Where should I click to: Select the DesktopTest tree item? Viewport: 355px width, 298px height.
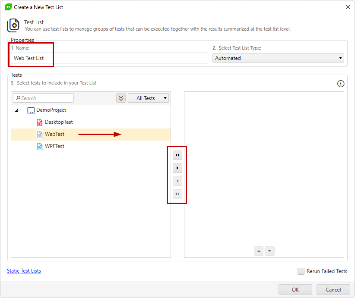pyautogui.click(x=91, y=122)
